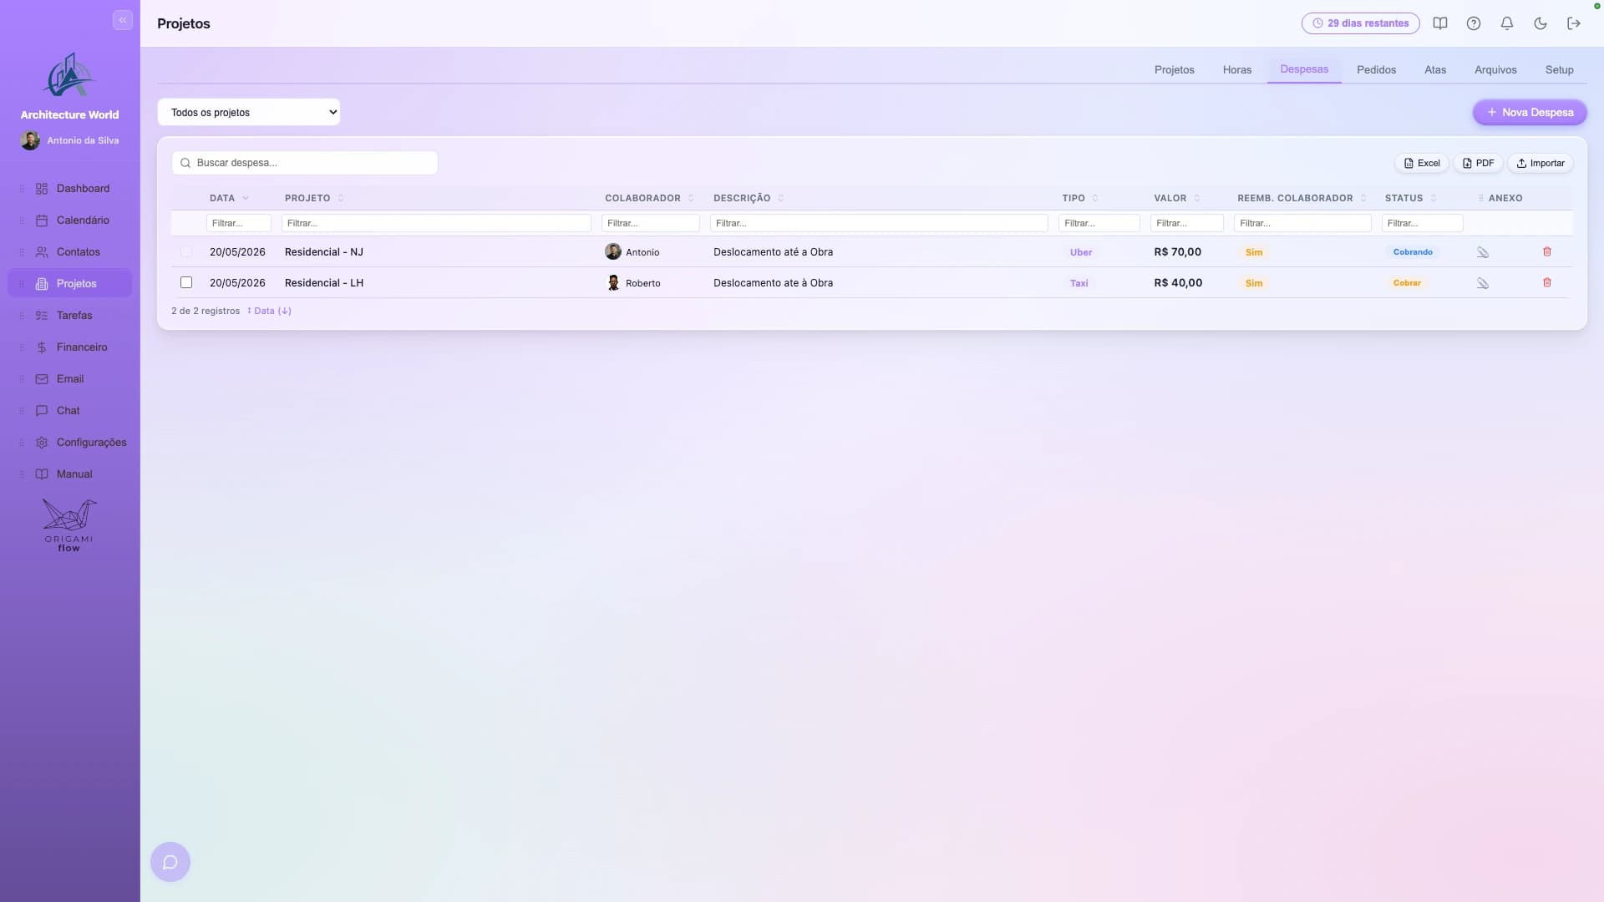Collapse the sidebar with the double-chevron button
The height and width of the screenshot is (902, 1604).
point(123,20)
